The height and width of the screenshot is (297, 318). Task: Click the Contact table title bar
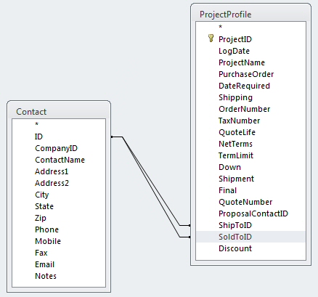(x=59, y=111)
